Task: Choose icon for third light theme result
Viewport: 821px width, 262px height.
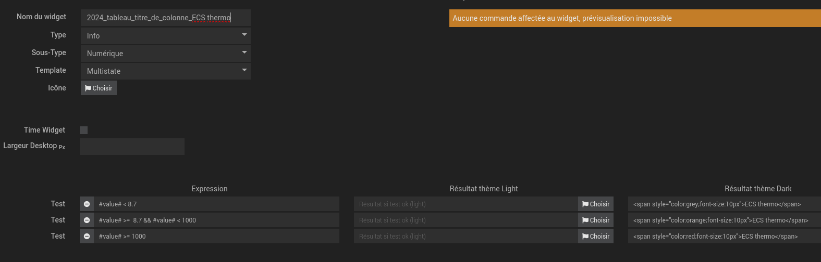Action: [x=595, y=237]
